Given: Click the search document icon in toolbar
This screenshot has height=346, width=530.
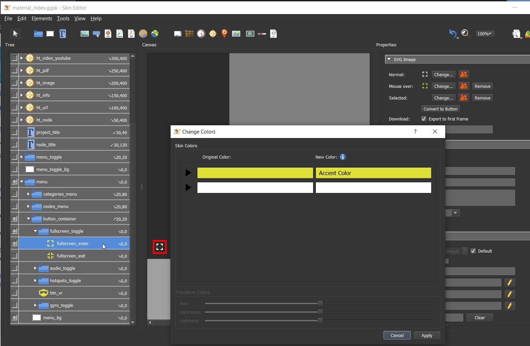Looking at the screenshot, I should [x=516, y=34].
